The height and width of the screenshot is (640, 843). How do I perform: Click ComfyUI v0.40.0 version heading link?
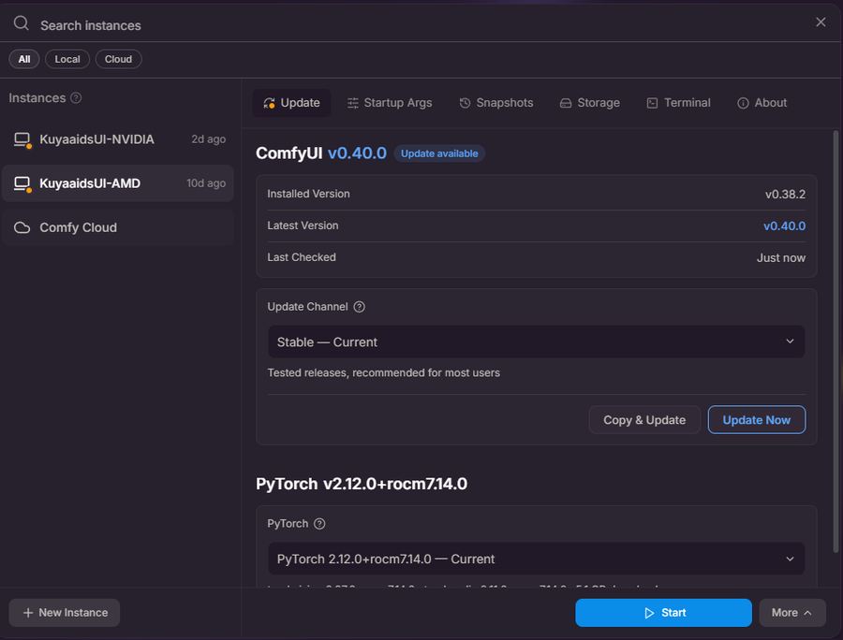tap(357, 153)
